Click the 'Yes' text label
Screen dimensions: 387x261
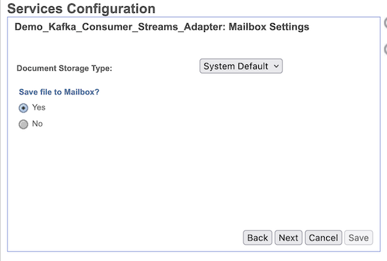(39, 108)
